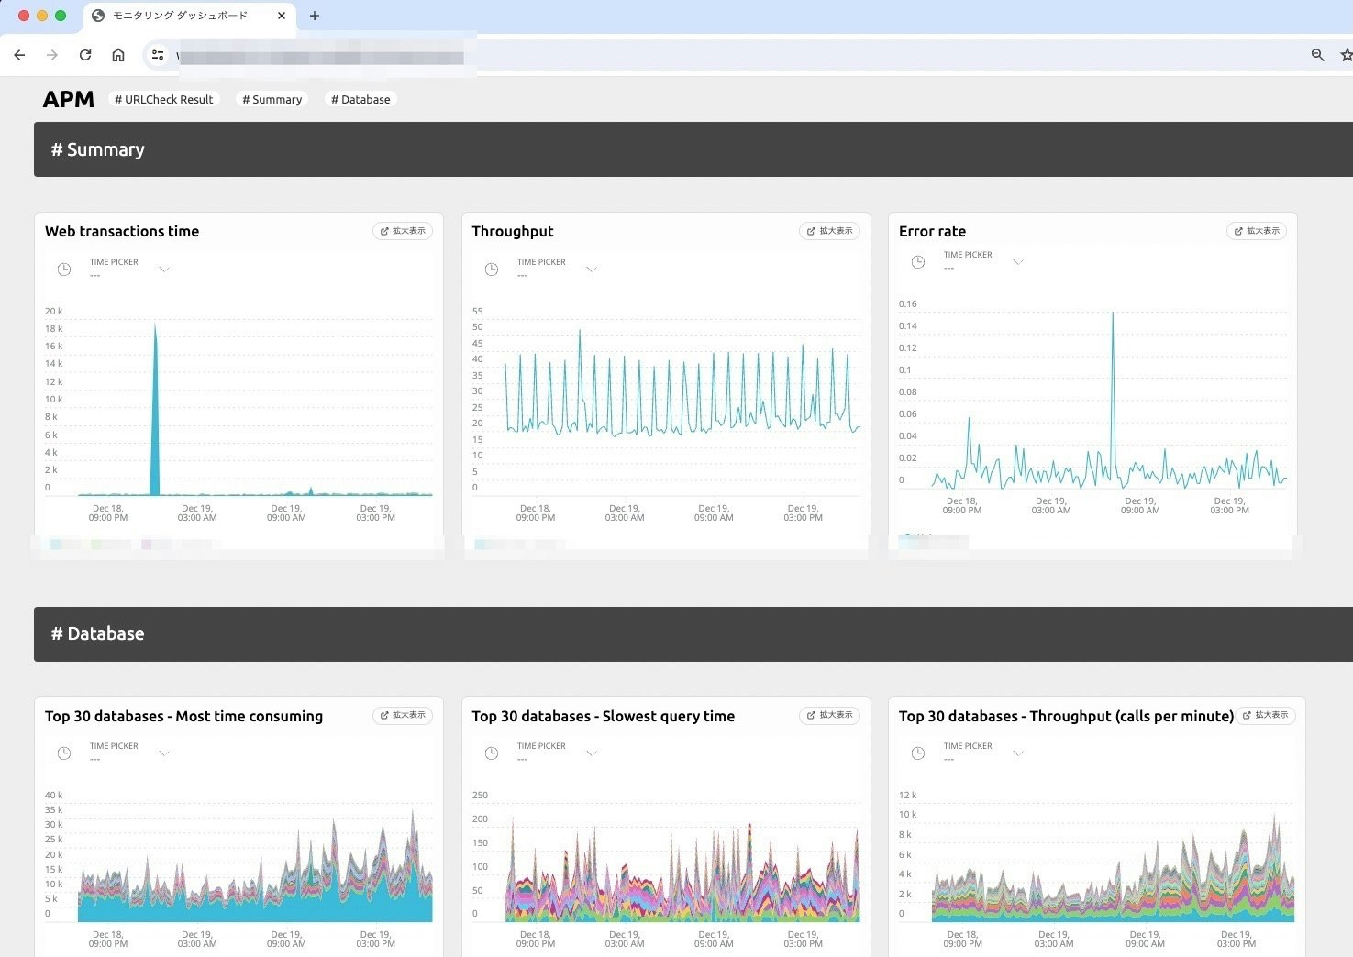Click the Top 30 databases - Slowest query time title
Screen dimensions: 1353x957
(603, 716)
